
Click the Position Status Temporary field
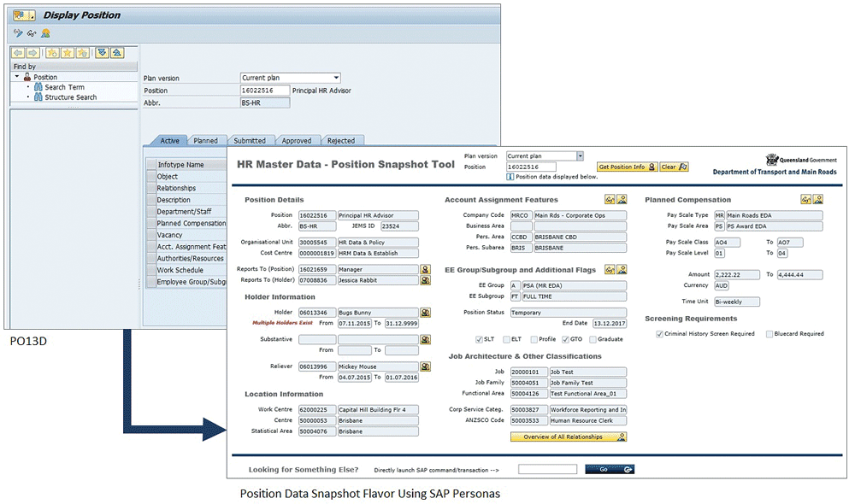pyautogui.click(x=569, y=312)
